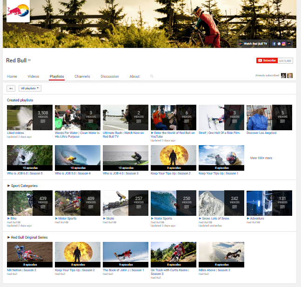Open the Adventure playlist title link
Screen dimensions: 301x287
pyautogui.click(x=255, y=219)
